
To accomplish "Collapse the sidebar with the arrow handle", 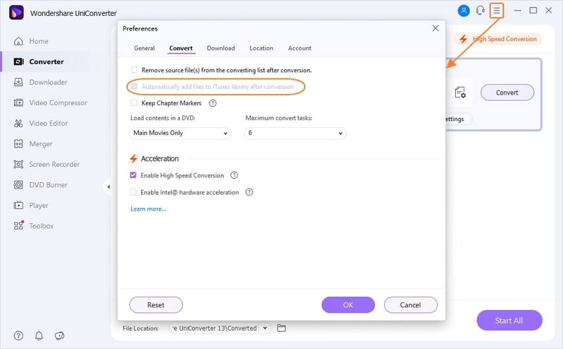I will pos(108,187).
